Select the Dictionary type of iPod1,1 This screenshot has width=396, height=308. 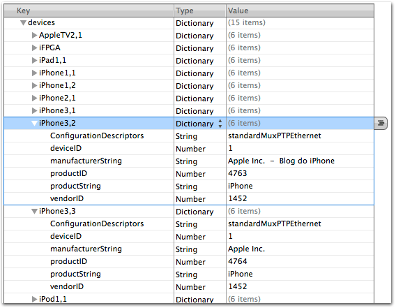(x=195, y=300)
